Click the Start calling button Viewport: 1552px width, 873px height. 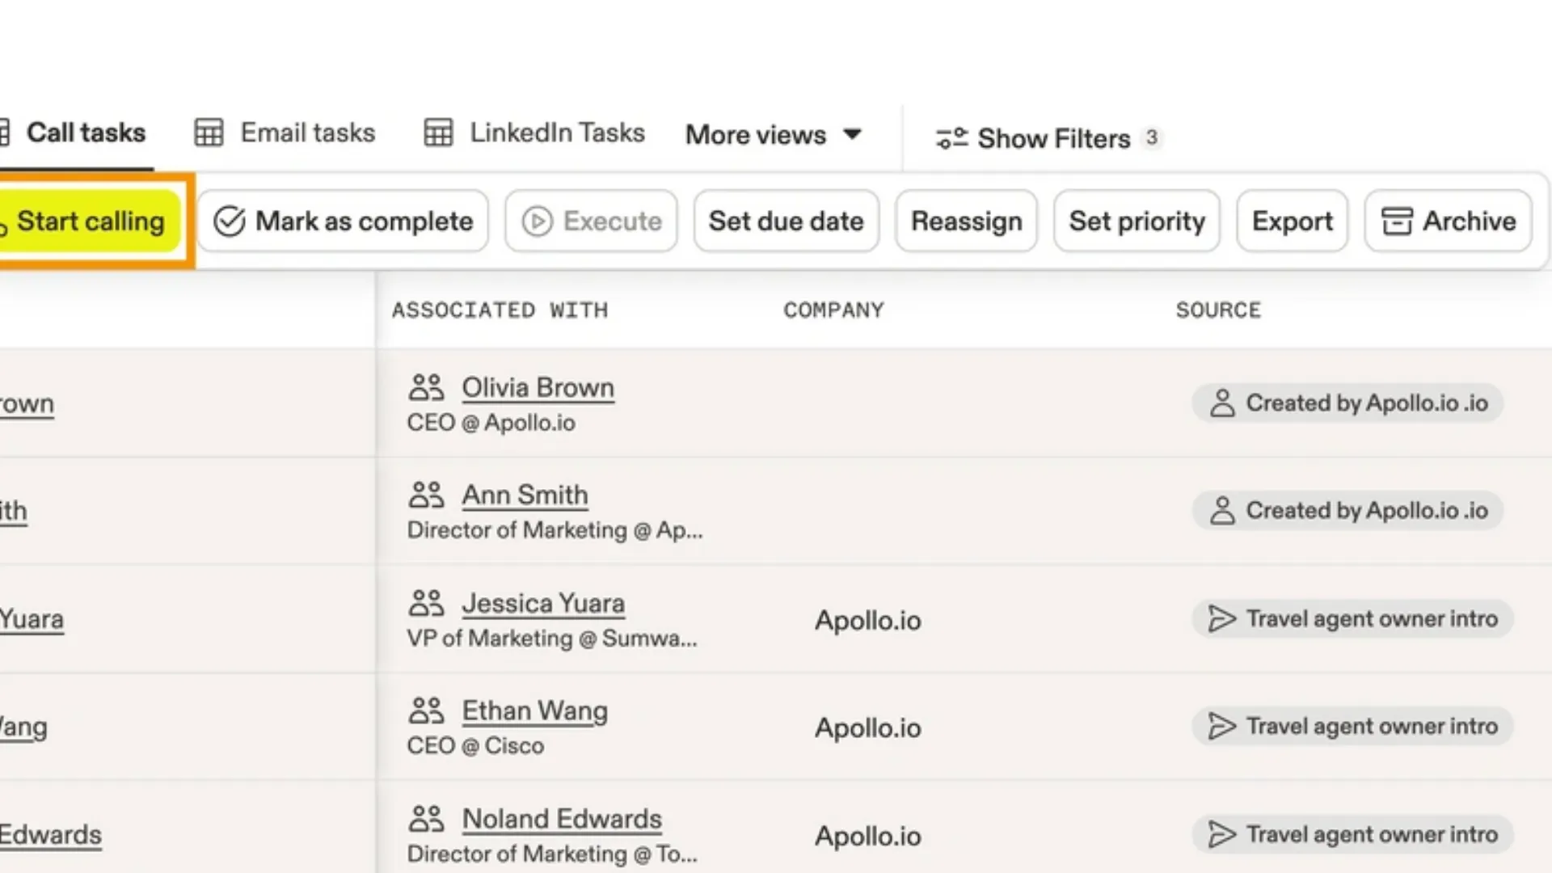[x=89, y=221]
